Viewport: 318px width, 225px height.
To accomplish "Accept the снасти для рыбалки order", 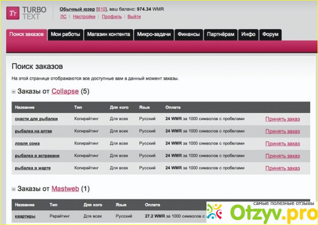I will [x=282, y=119].
